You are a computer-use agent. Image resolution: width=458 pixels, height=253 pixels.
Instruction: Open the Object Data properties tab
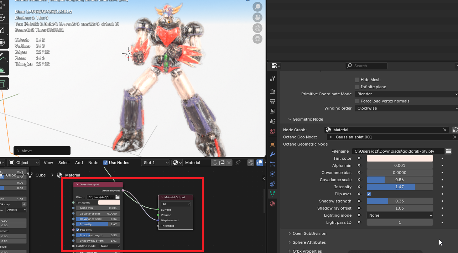coord(272,194)
